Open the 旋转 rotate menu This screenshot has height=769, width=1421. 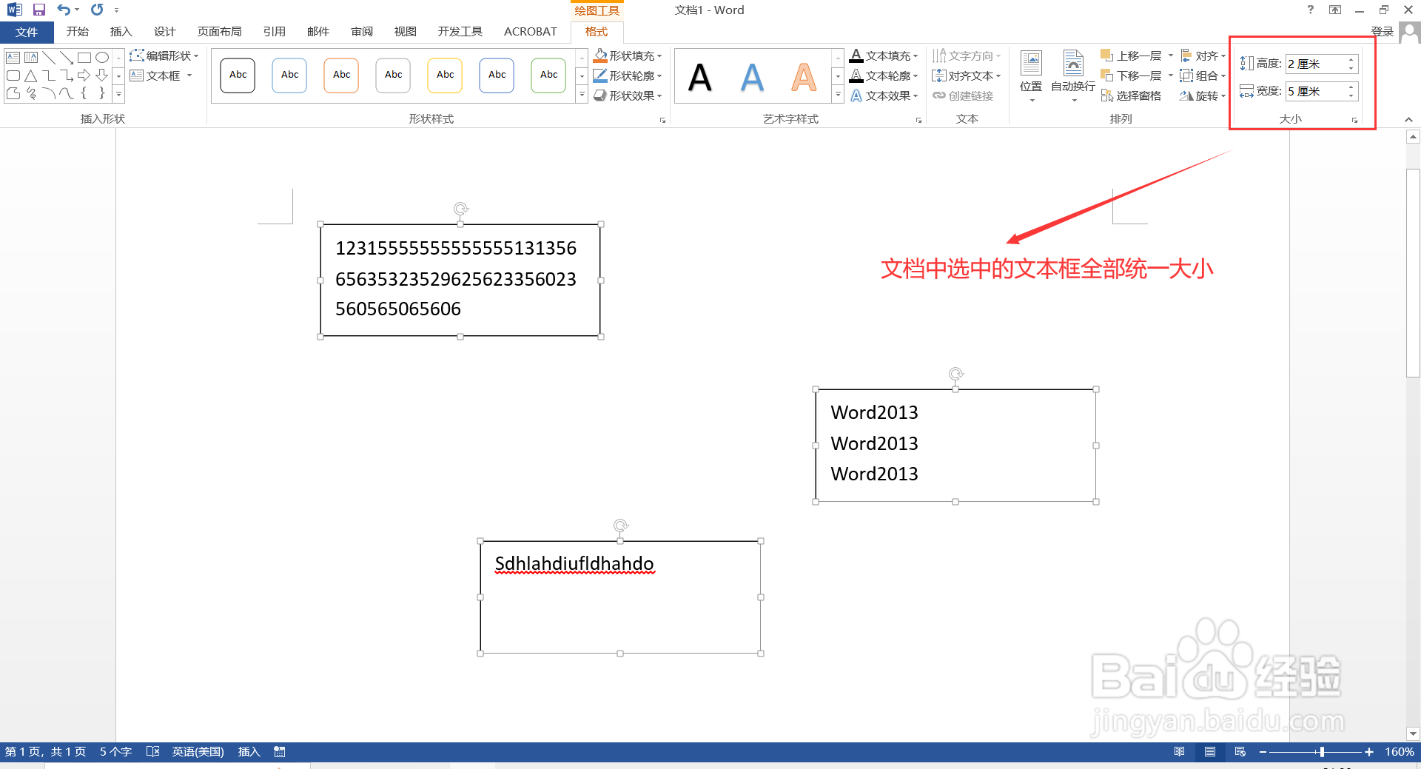pyautogui.click(x=1203, y=96)
